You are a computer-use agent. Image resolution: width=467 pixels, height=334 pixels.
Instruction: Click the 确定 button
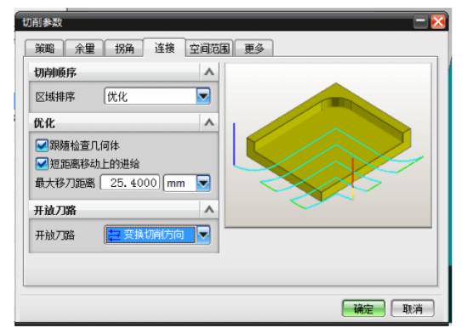coord(363,309)
